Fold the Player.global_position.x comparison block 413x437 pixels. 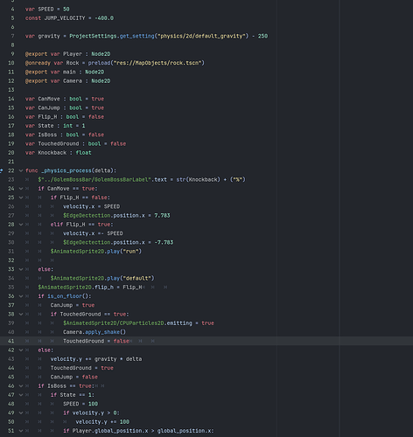point(21,431)
